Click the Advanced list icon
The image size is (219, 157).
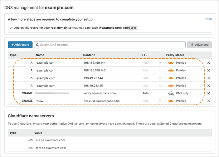(x=192, y=45)
